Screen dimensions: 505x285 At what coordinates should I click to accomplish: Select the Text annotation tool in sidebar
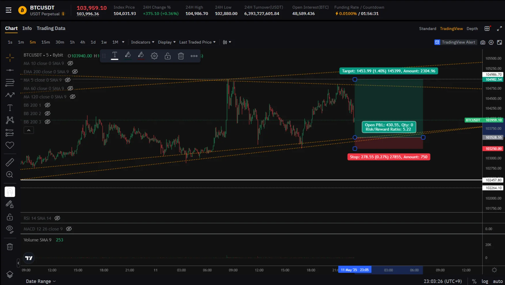click(x=10, y=108)
